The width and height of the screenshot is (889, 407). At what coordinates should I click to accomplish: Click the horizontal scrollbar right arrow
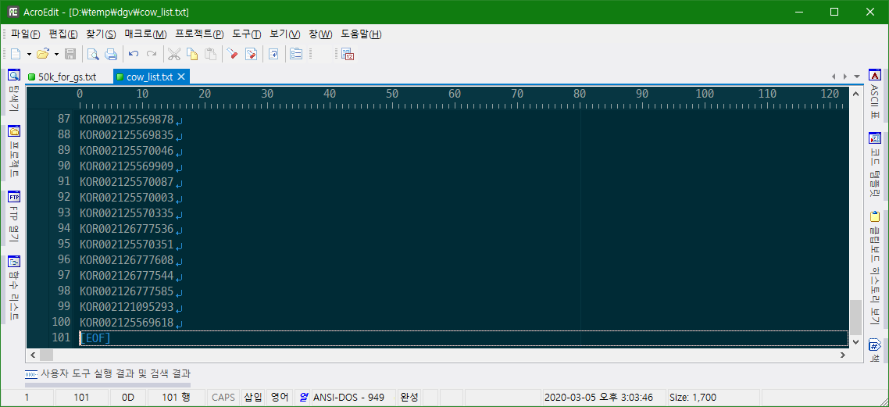pos(844,355)
